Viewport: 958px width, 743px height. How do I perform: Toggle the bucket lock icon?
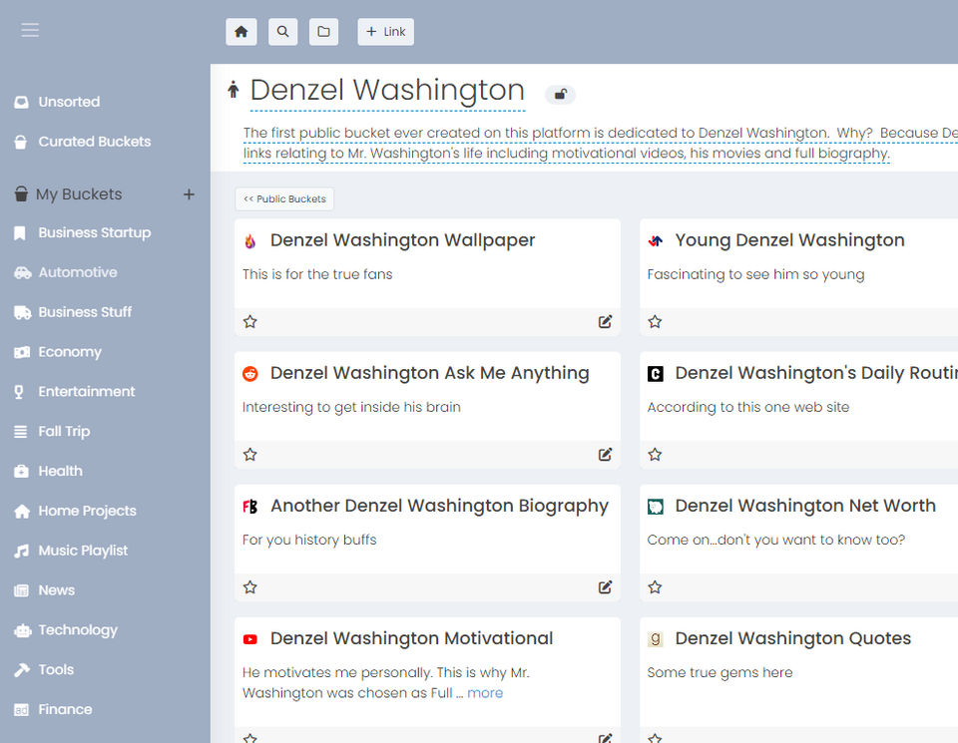(x=561, y=95)
